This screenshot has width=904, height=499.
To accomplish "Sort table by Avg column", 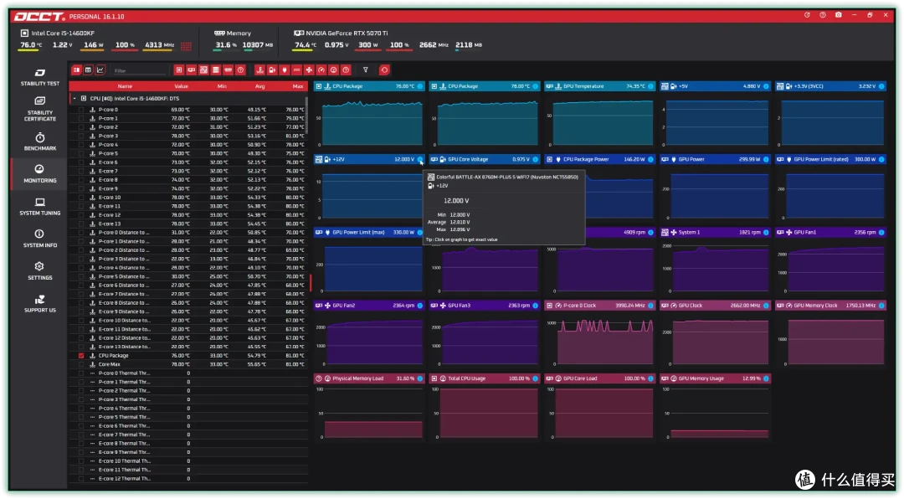I will [x=260, y=86].
